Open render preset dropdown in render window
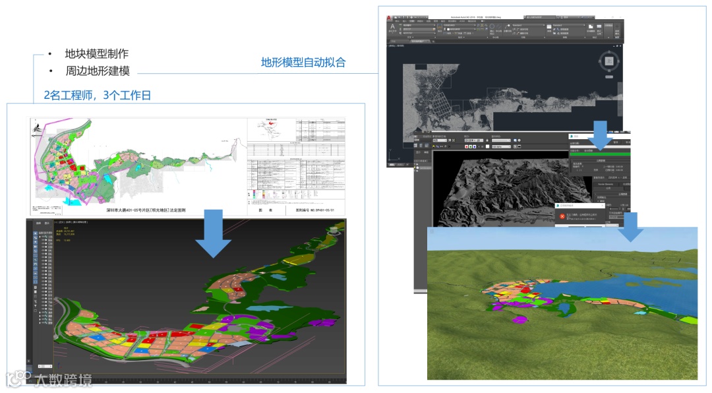The image size is (712, 393). coord(501,140)
